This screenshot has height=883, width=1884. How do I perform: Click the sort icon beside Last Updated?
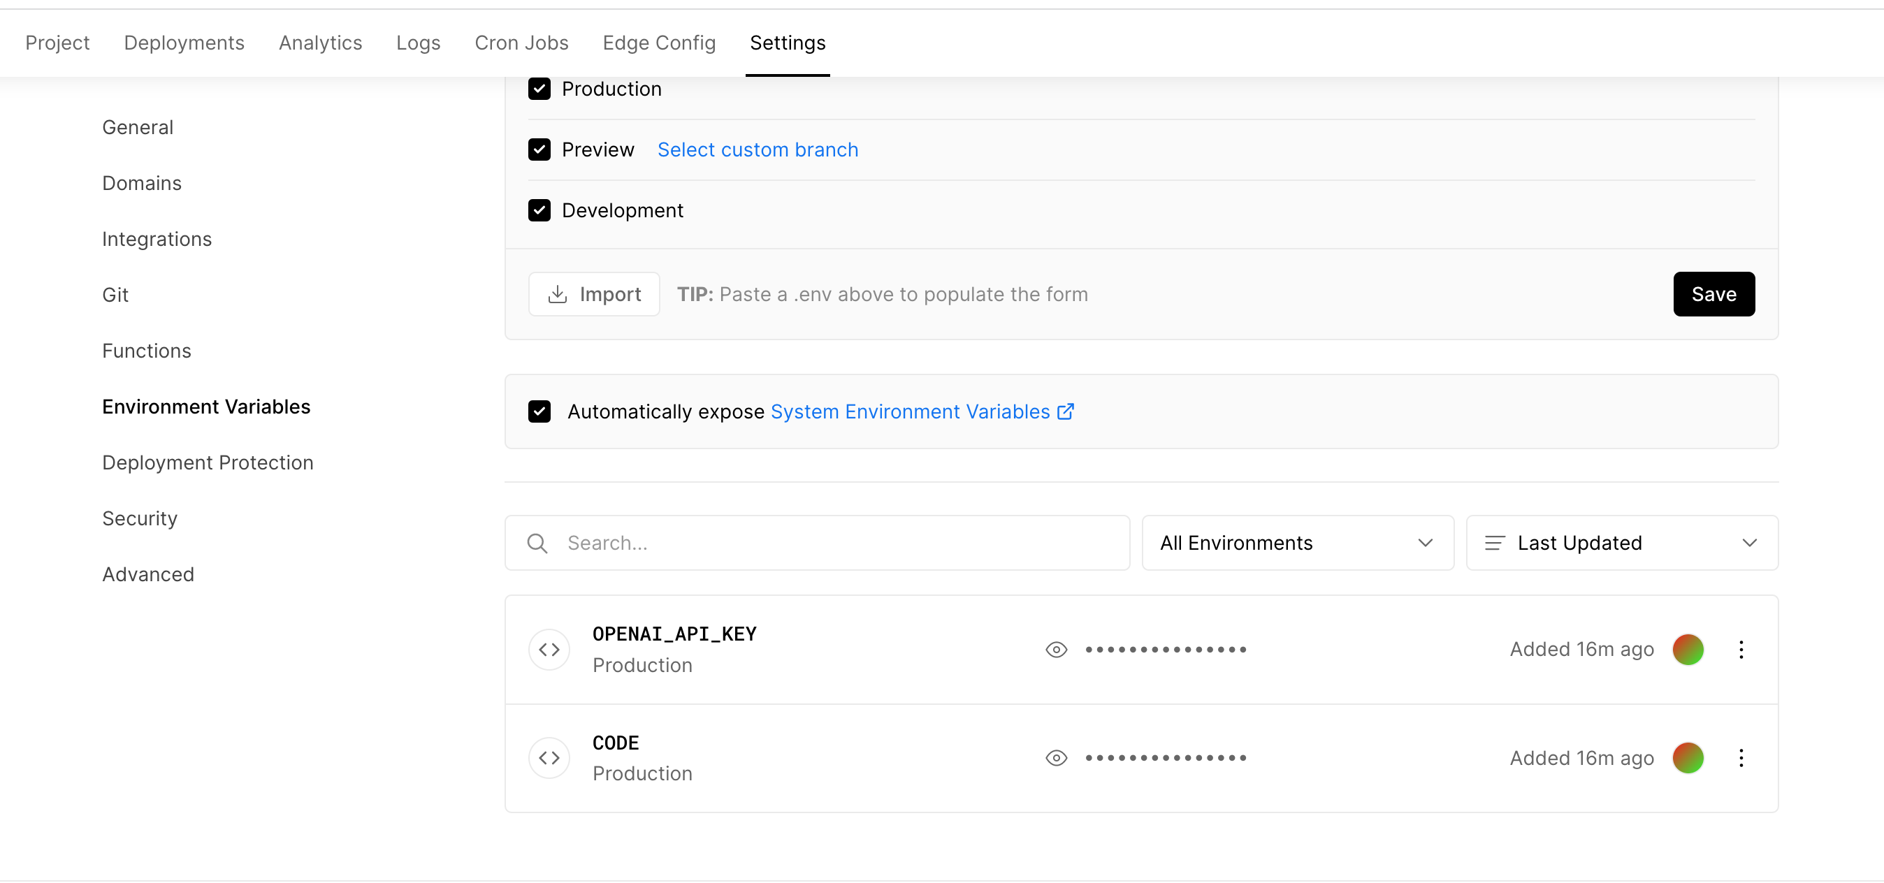[x=1494, y=542]
